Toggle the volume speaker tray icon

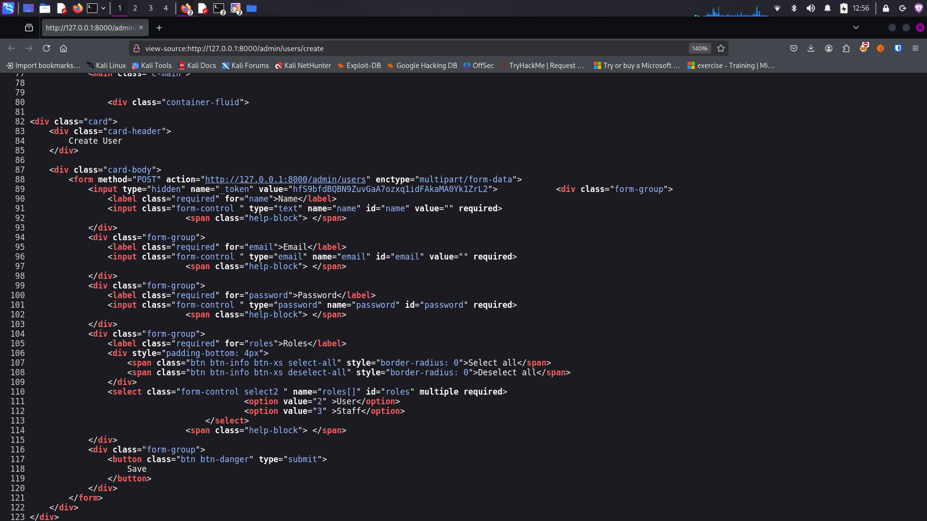811,8
